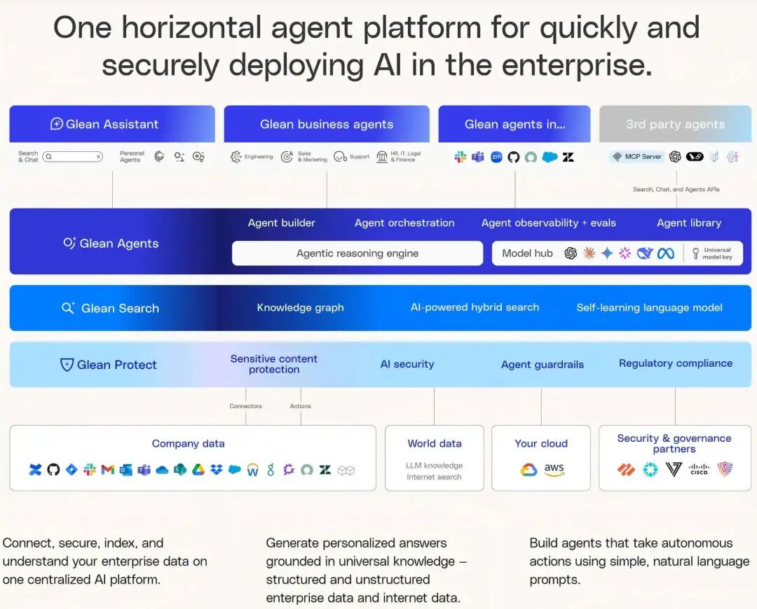Click the orange Palo Alto Networks icon
Screen dimensions: 757x609
coord(626,470)
